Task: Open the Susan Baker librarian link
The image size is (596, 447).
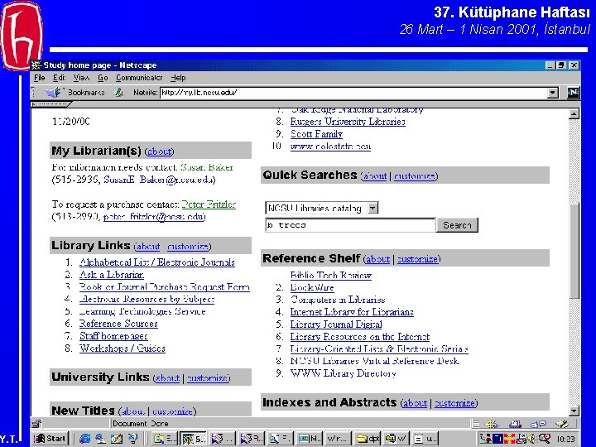Action: 207,167
